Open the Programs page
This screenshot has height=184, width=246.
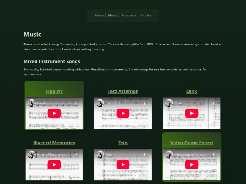(129, 15)
